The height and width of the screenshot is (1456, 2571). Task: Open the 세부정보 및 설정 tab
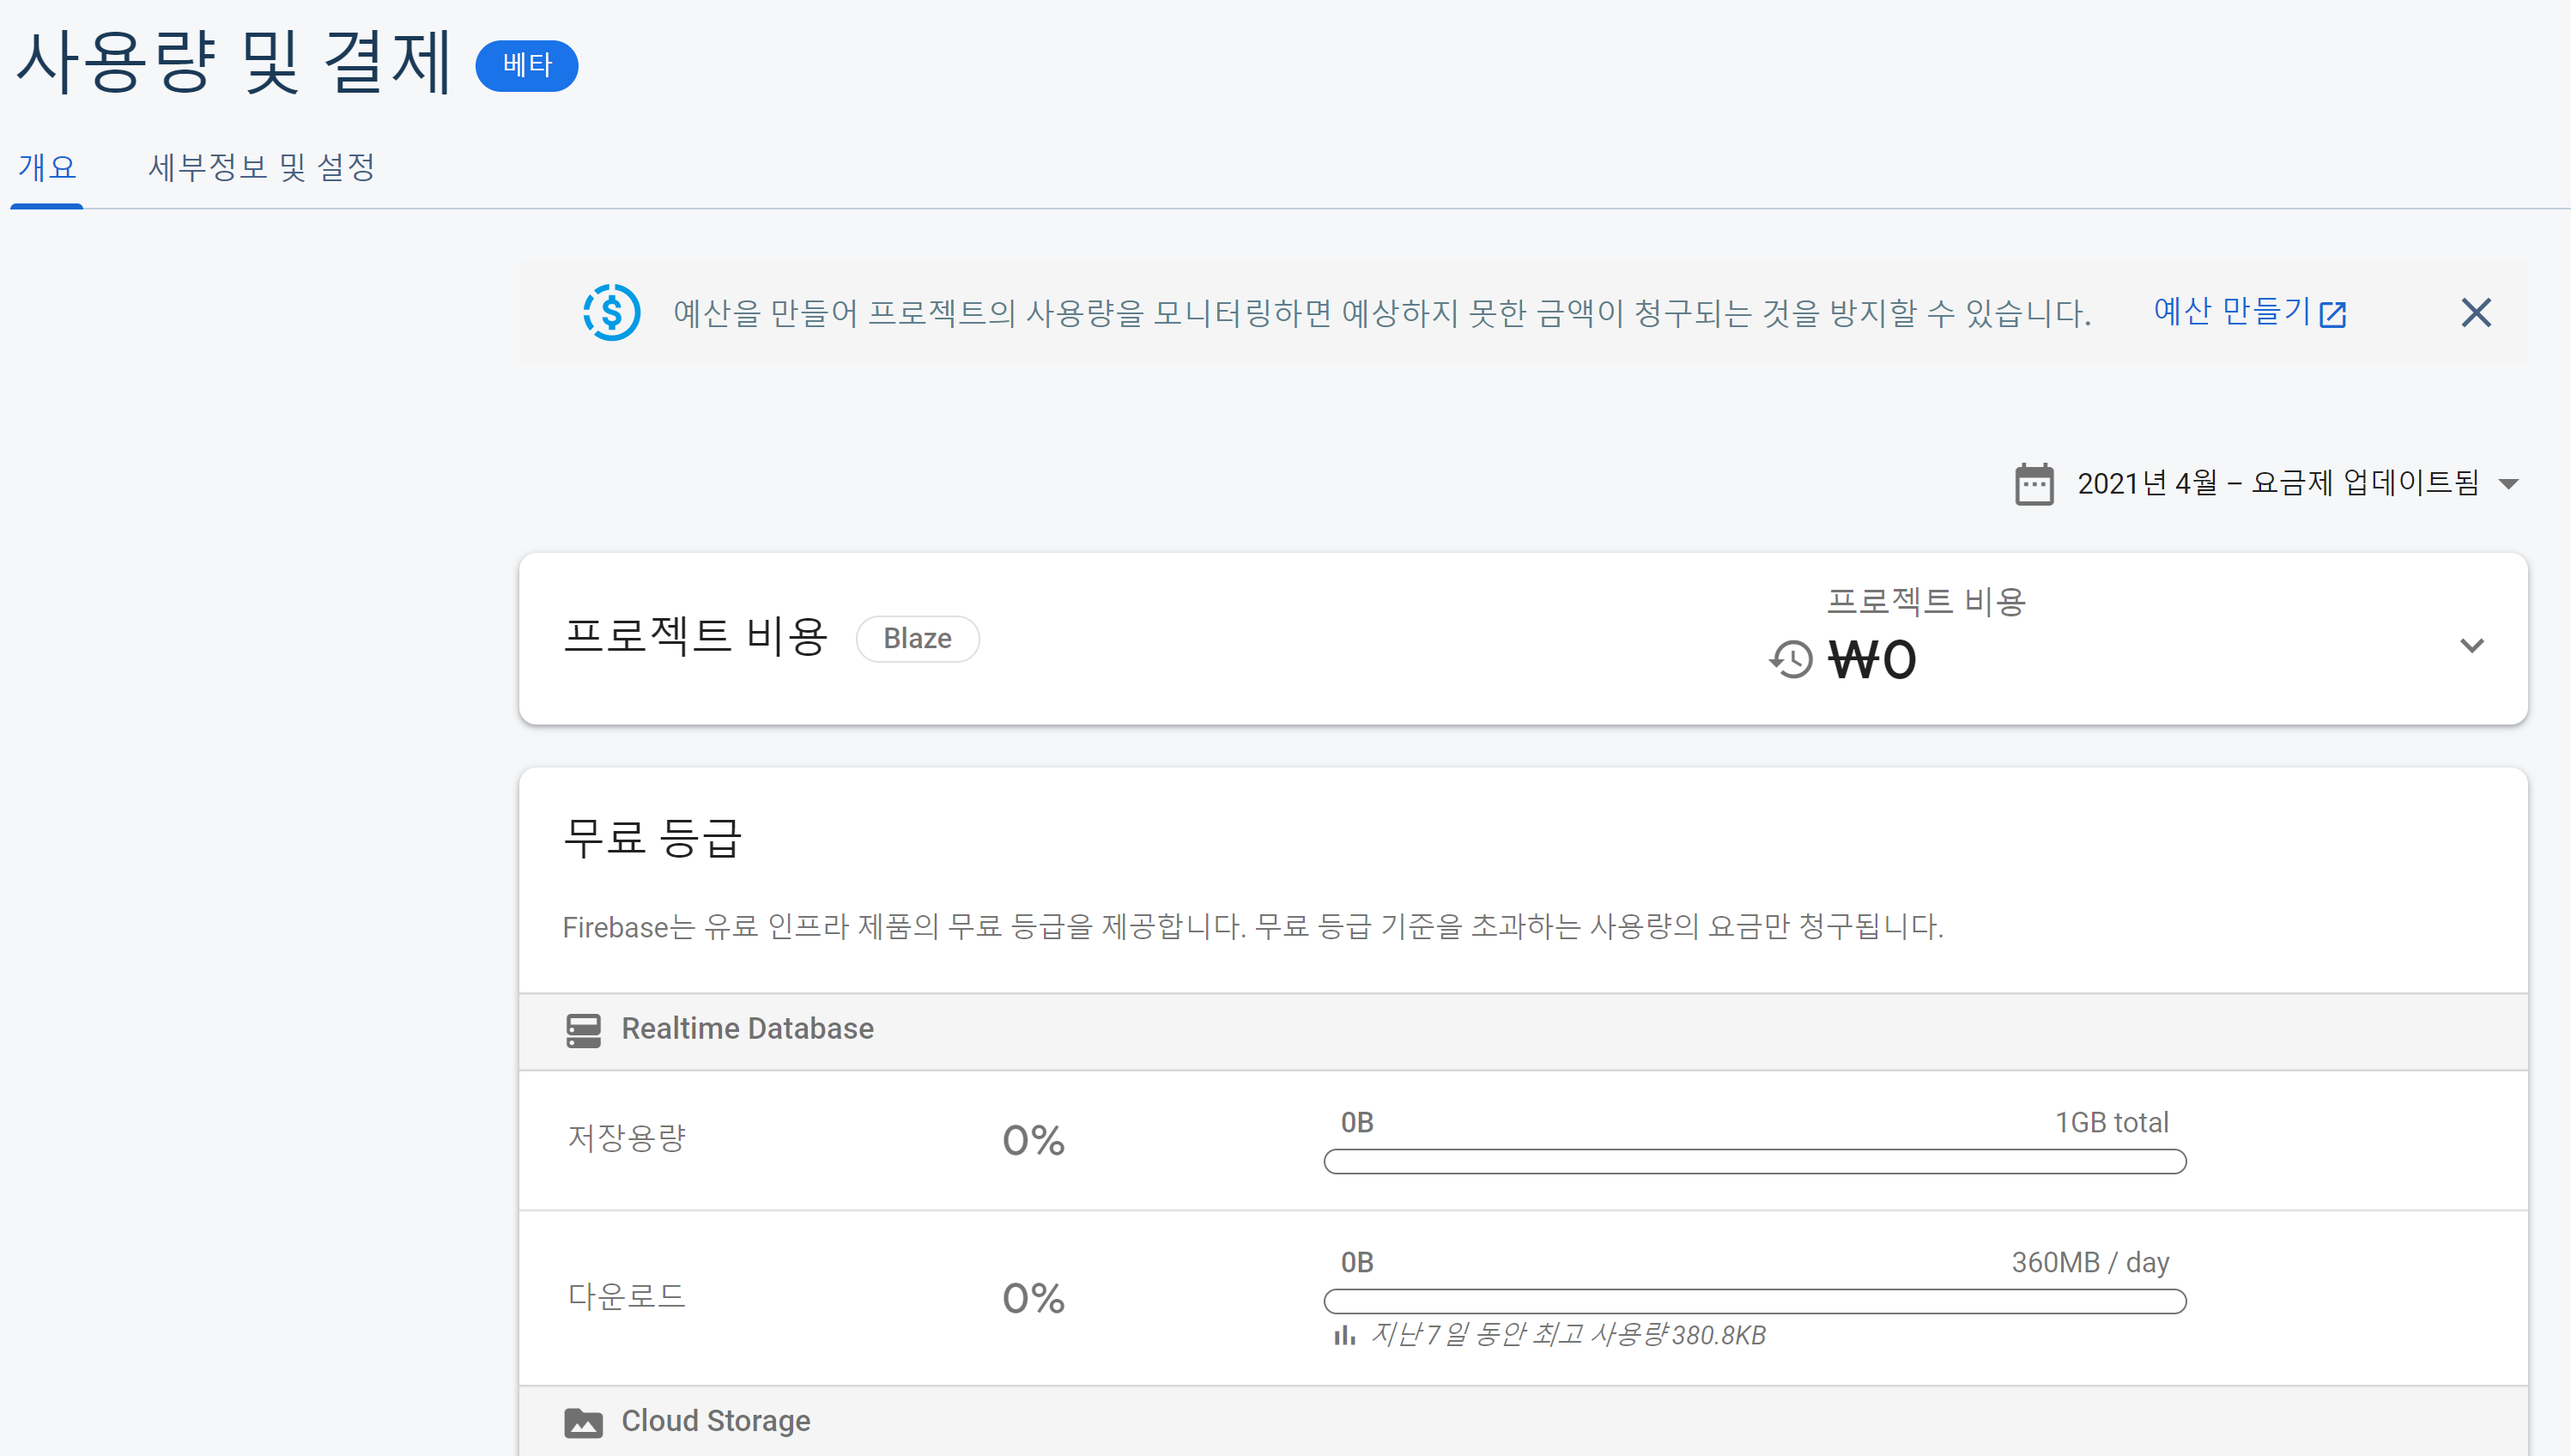(261, 167)
